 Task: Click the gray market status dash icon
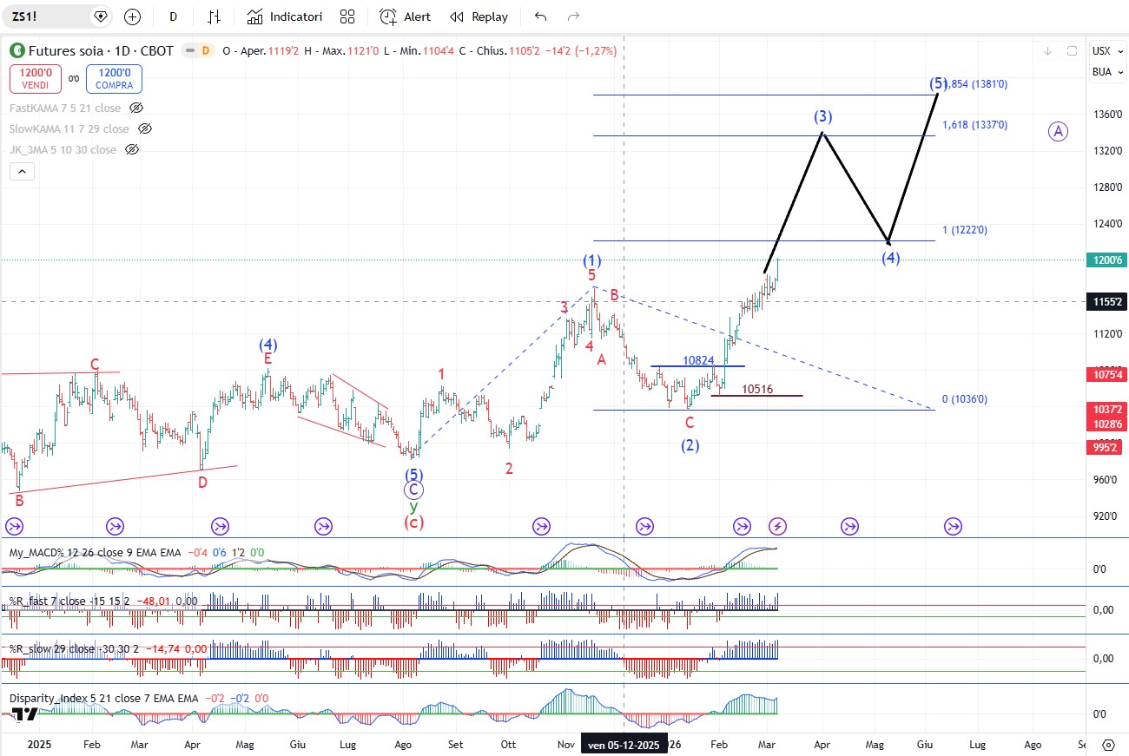pyautogui.click(x=188, y=50)
